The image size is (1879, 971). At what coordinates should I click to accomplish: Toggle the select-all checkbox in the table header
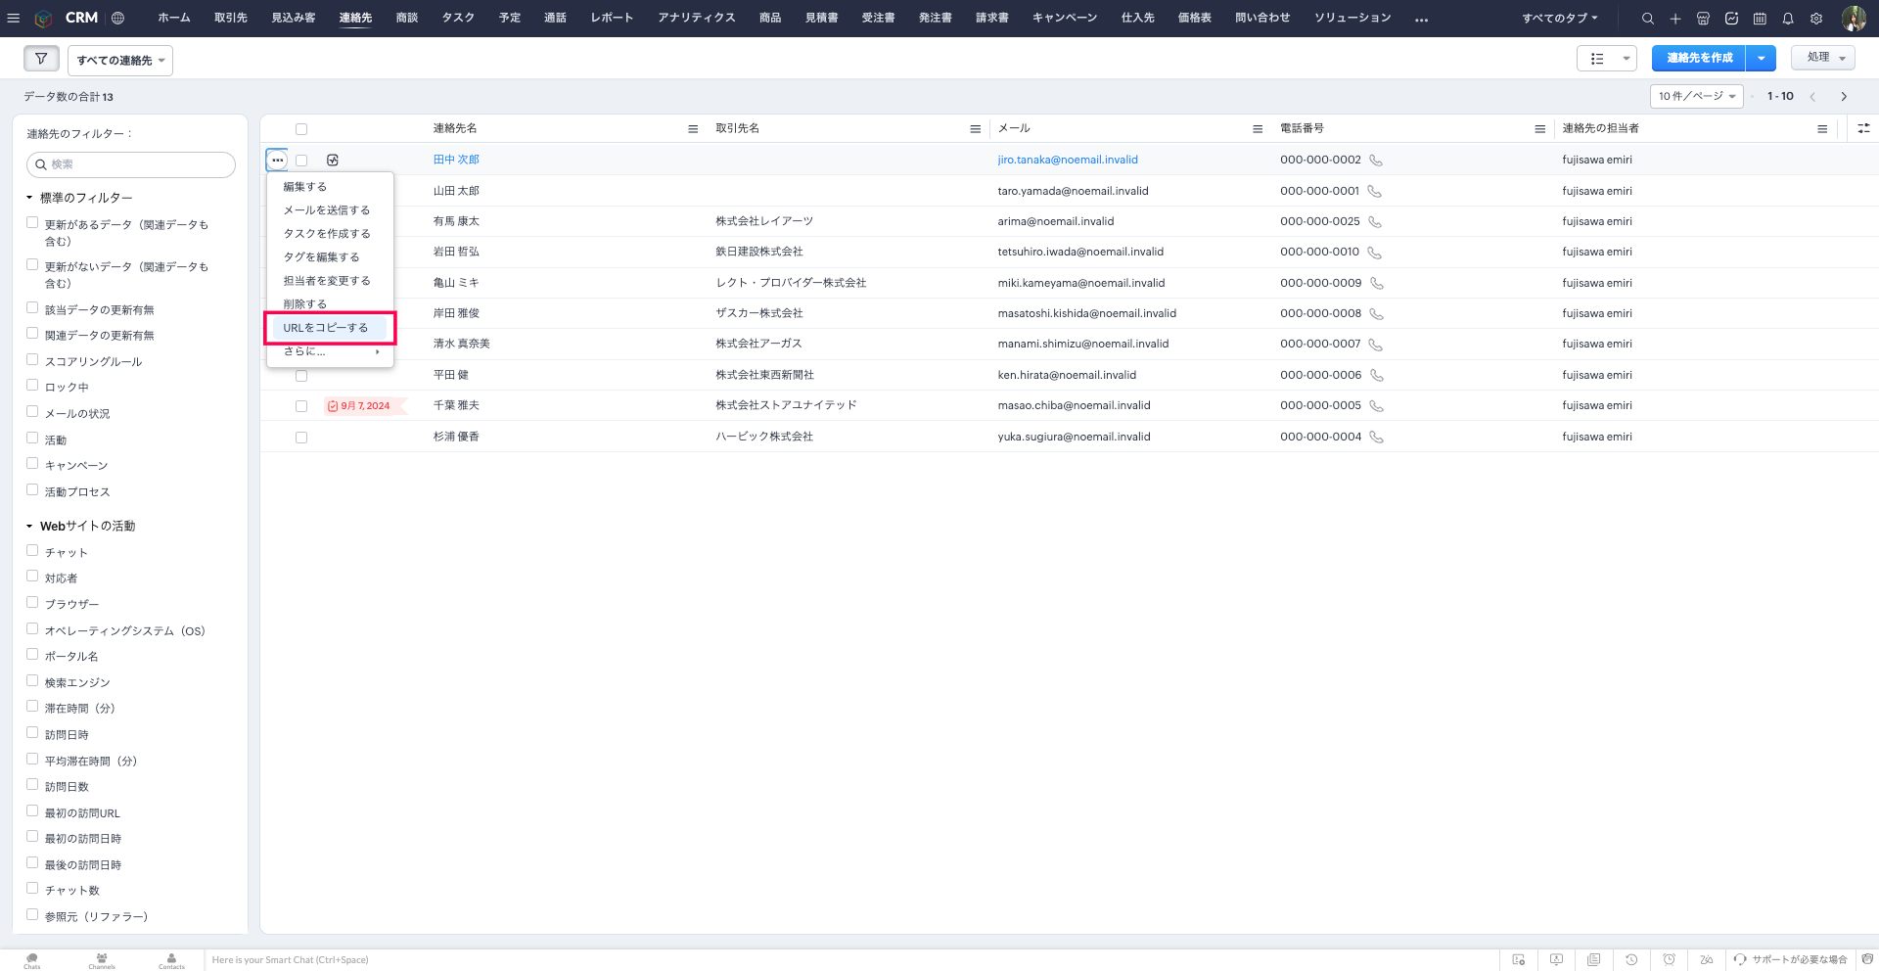(301, 128)
